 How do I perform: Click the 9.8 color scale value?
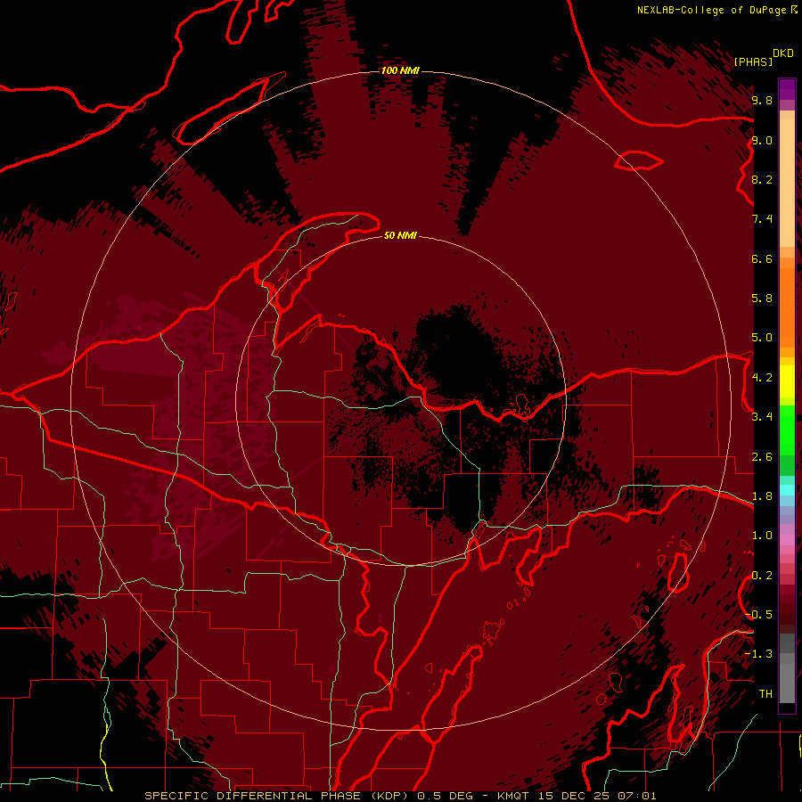click(762, 100)
